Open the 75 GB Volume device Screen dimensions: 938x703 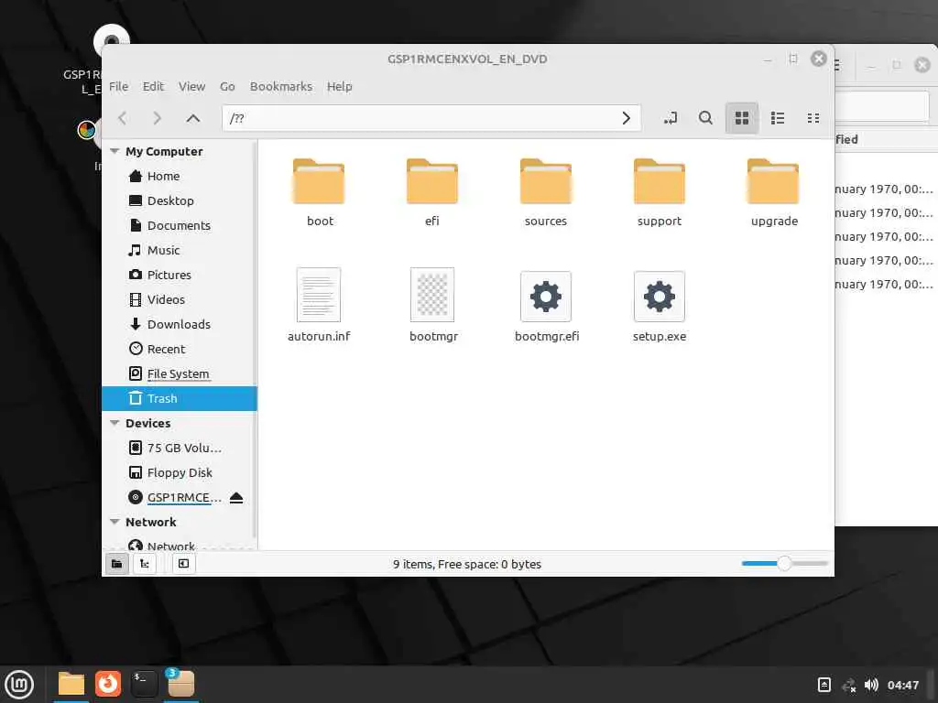[x=180, y=448]
